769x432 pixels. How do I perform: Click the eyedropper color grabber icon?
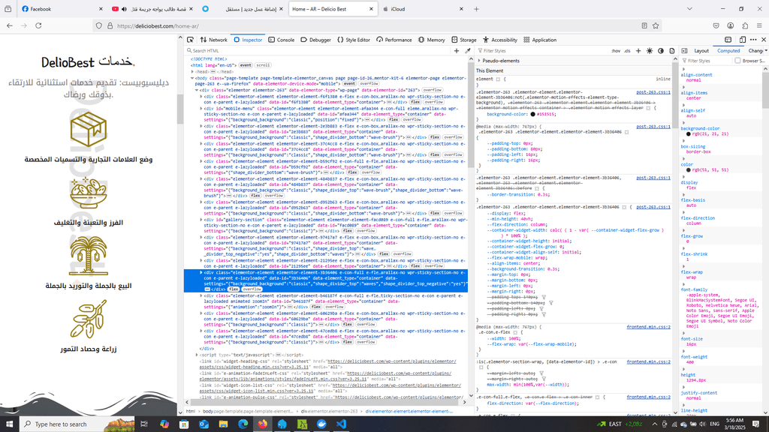click(468, 50)
